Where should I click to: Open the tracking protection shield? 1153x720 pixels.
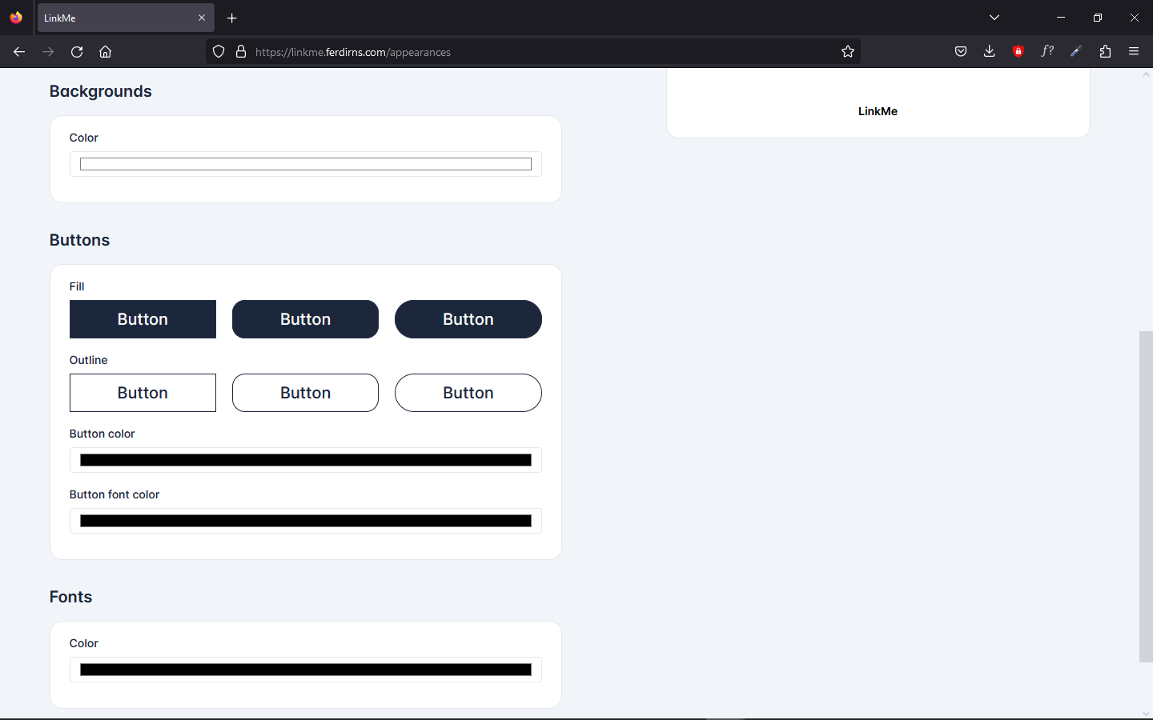pos(218,51)
